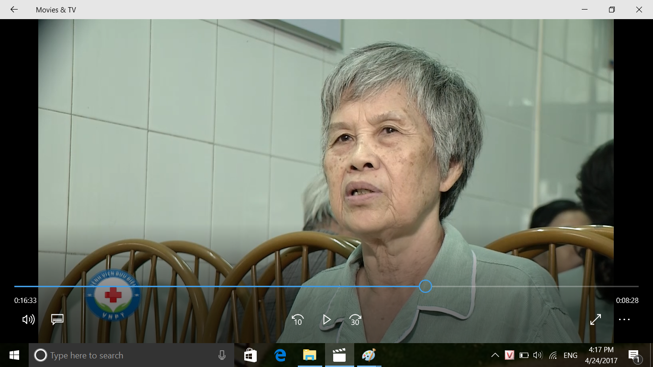Skip back 10 seconds
Viewport: 653px width, 367px height.
pos(297,320)
